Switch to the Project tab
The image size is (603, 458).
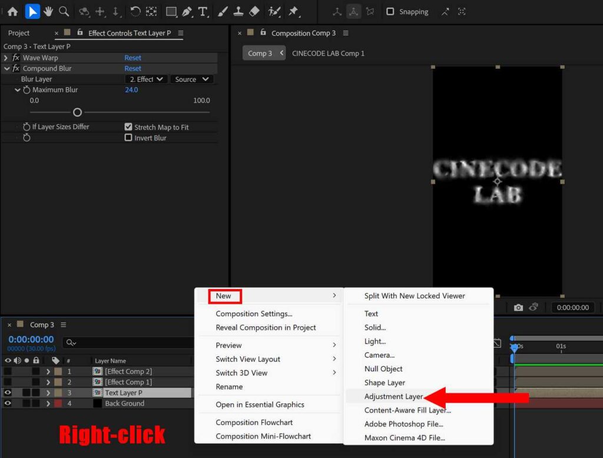pos(19,33)
